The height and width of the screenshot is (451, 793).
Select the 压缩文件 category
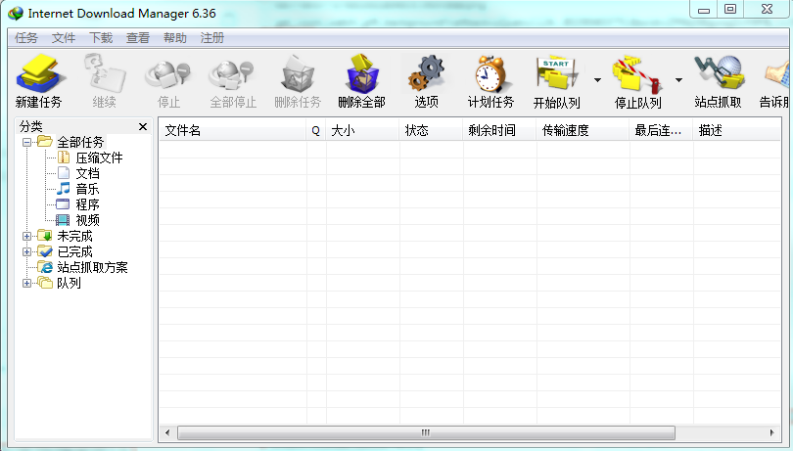(x=99, y=158)
